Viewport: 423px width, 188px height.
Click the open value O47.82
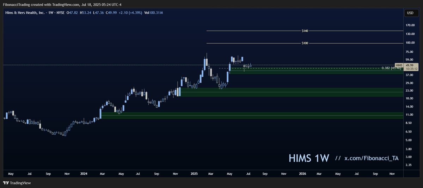pos(72,13)
